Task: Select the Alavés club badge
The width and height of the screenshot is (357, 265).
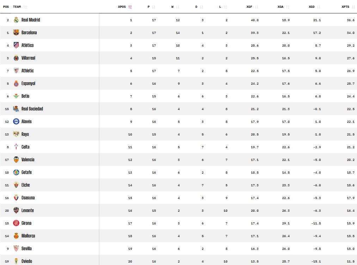Action: 16,121
